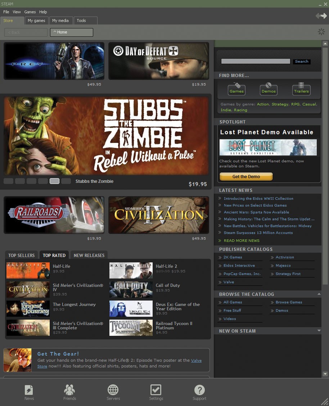Click the window resize grip
Viewport: 329px width, 406px height.
pos(325,402)
